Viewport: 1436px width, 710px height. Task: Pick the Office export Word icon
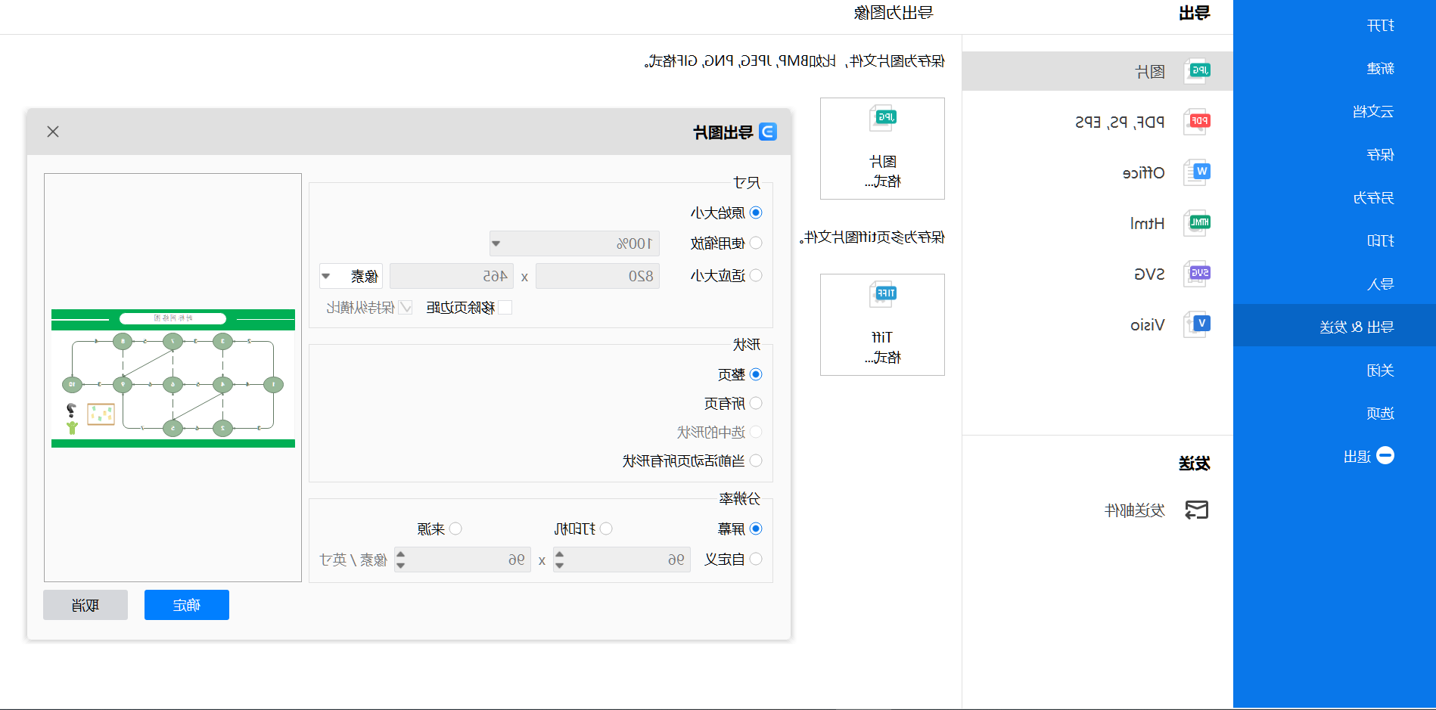coord(1198,172)
